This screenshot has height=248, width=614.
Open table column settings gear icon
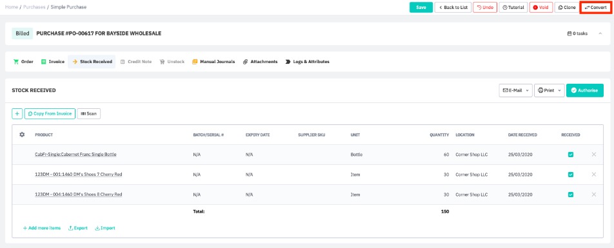(x=22, y=135)
